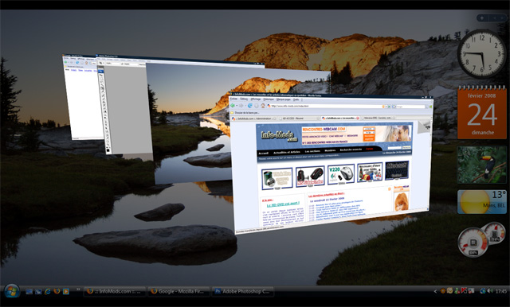Switch to AB-ACCESS Résumé tab

click(x=300, y=119)
